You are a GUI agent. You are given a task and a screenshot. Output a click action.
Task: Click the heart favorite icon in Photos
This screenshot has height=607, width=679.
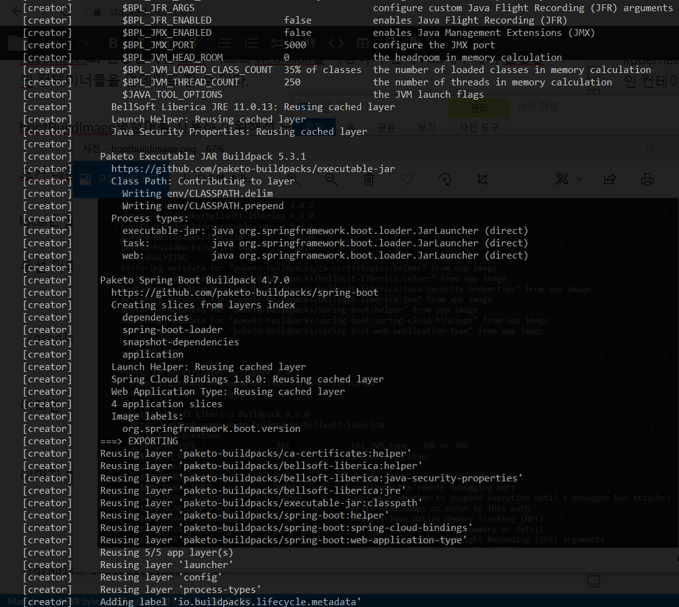point(407,179)
